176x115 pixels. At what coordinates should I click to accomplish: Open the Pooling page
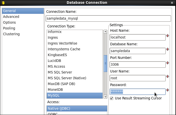(x=9, y=28)
